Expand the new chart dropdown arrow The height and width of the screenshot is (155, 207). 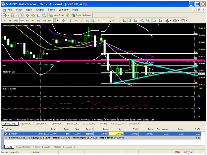[x=8, y=15]
